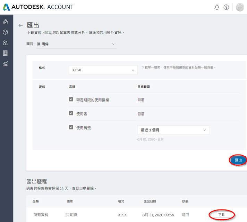
Task: Click the 匯出日期 column header
Action: [x=150, y=201]
